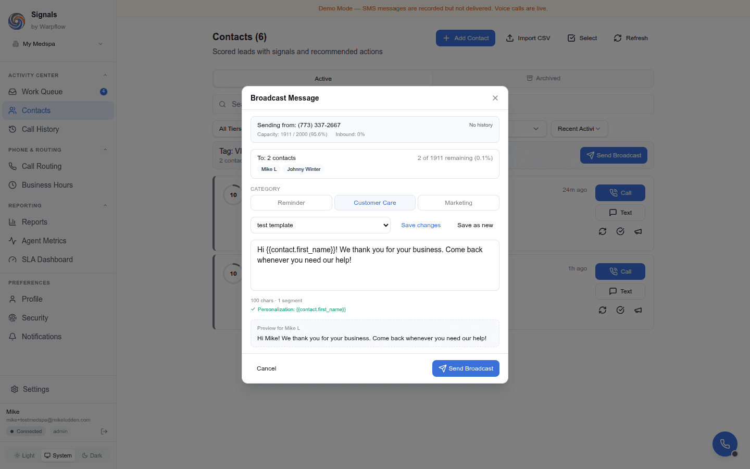Open the test template dropdown
The height and width of the screenshot is (469, 750).
tap(320, 225)
